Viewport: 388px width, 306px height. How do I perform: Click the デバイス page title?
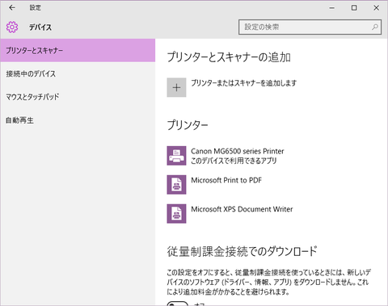(40, 27)
